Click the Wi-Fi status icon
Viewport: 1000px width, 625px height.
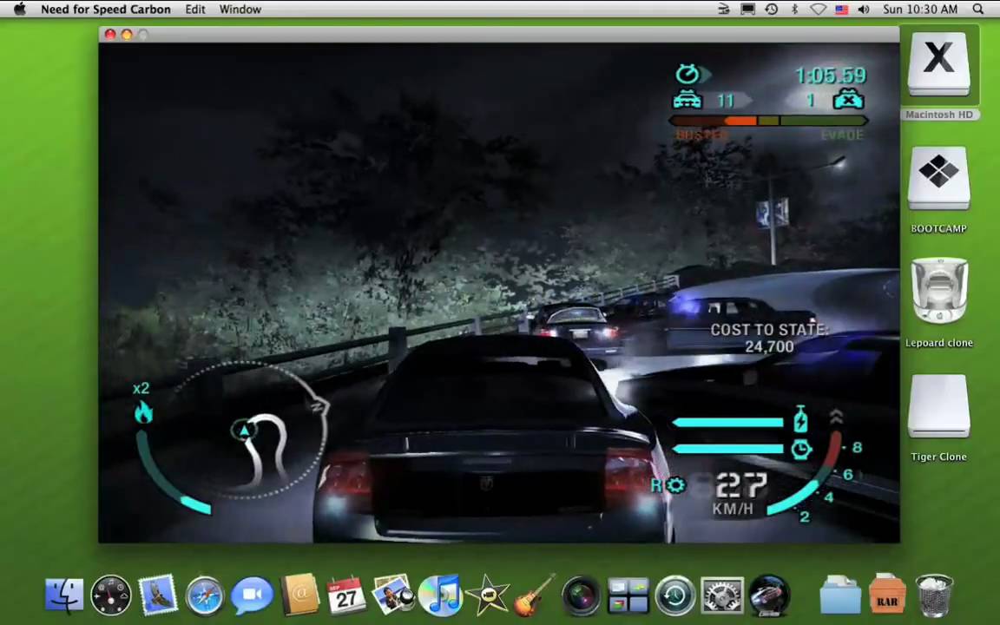click(819, 10)
